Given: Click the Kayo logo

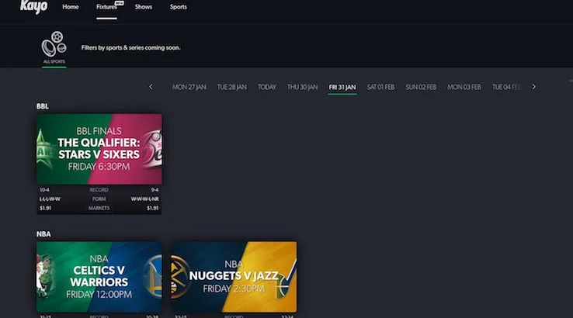Looking at the screenshot, I should 33,7.
